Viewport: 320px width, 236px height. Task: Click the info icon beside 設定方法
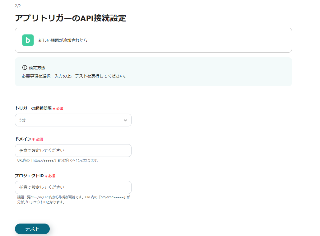(25, 68)
